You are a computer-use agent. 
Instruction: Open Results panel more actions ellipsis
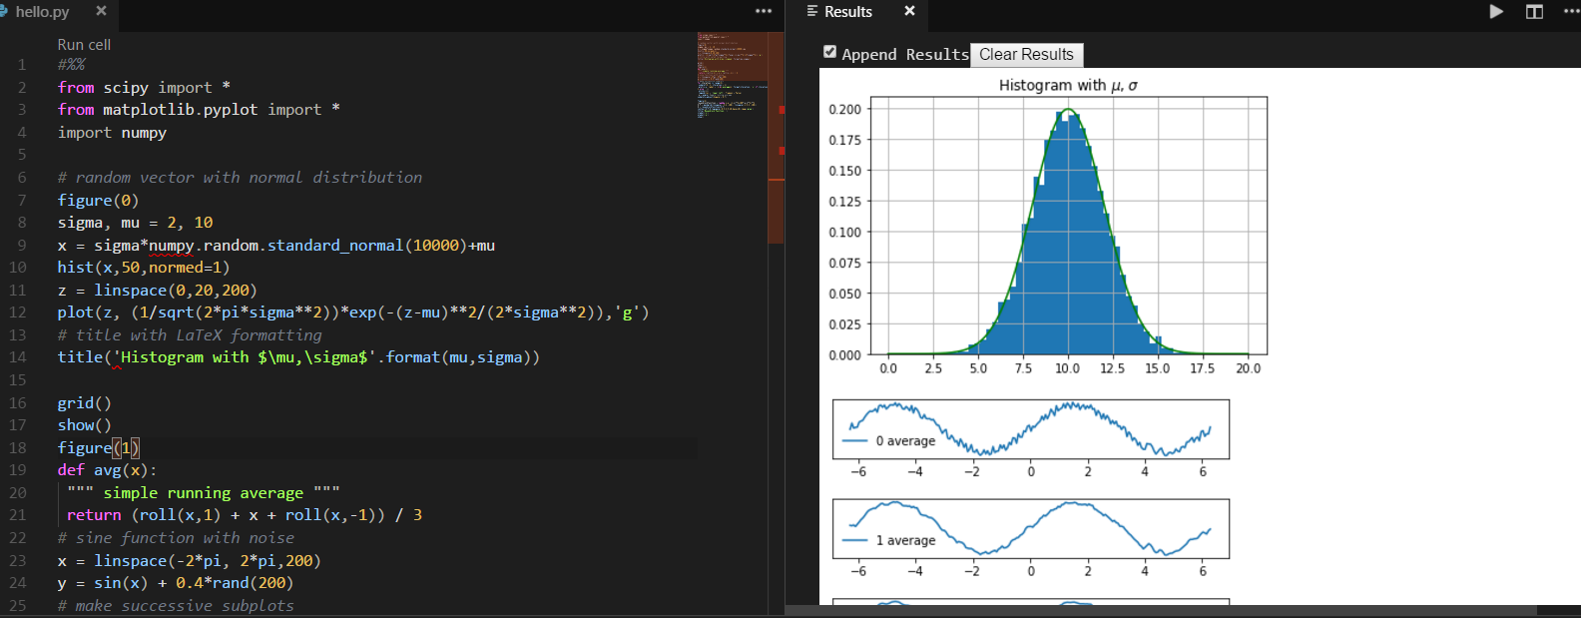(1571, 12)
